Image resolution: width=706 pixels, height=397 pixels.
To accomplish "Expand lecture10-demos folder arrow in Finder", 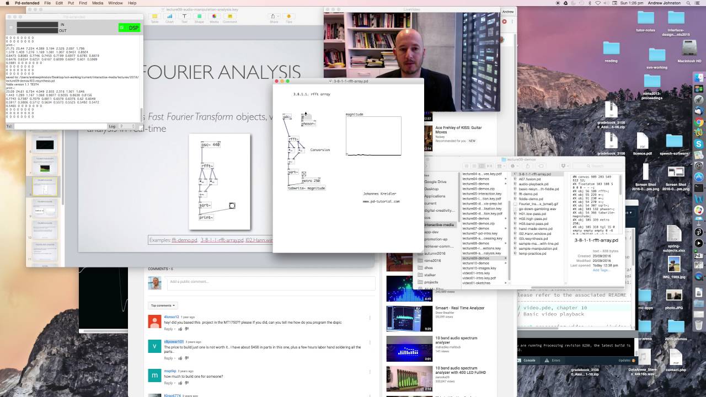I will click(x=506, y=263).
